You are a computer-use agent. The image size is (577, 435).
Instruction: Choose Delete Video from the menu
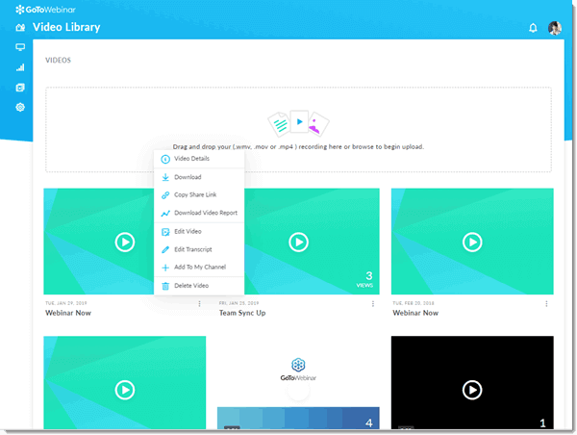point(199,286)
